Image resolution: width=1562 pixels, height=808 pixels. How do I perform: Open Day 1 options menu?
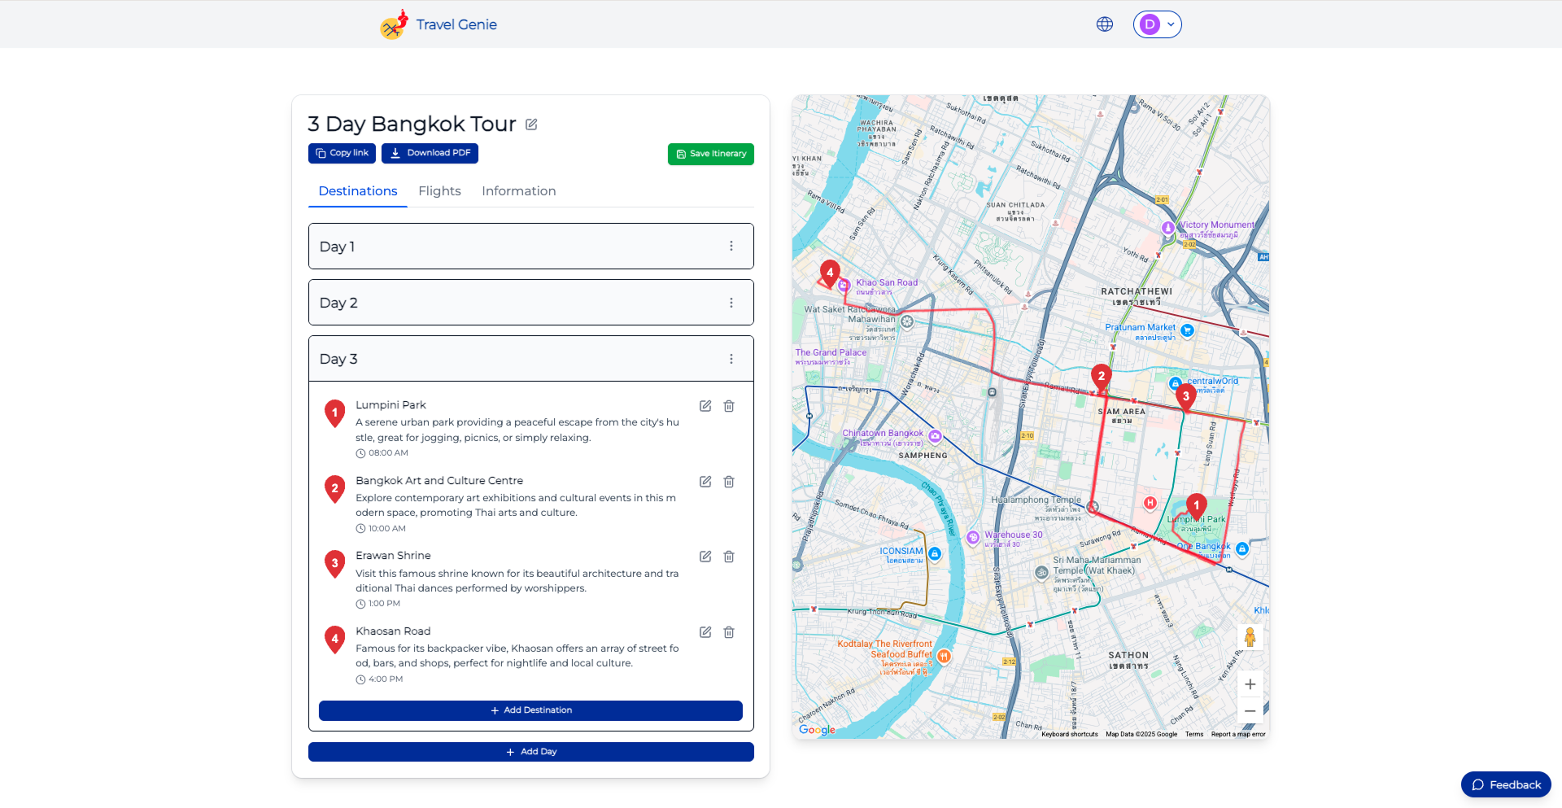pyautogui.click(x=731, y=246)
